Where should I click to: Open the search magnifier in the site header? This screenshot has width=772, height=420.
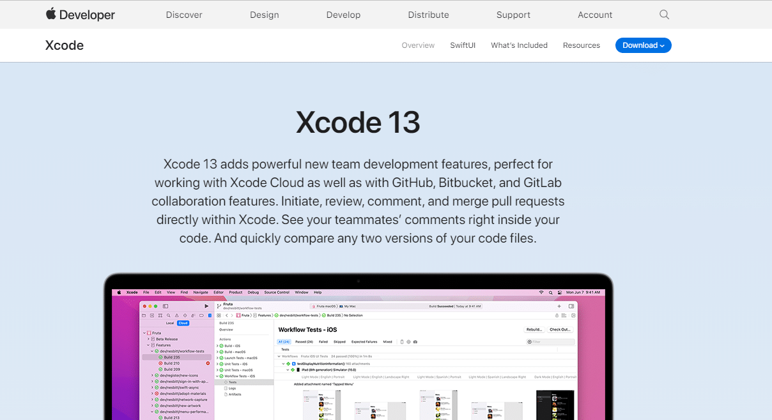(664, 15)
